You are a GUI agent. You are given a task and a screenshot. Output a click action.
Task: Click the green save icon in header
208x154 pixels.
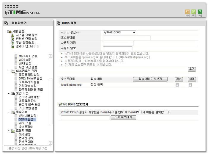[x=194, y=12]
